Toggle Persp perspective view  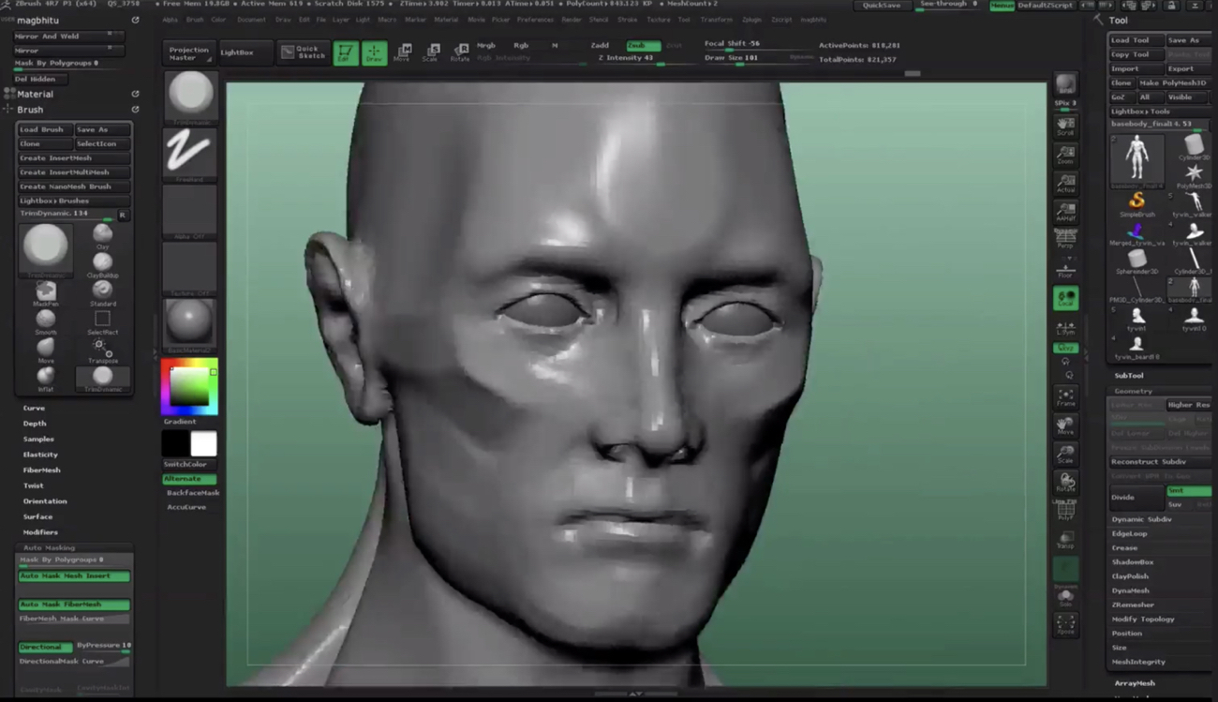tap(1065, 240)
